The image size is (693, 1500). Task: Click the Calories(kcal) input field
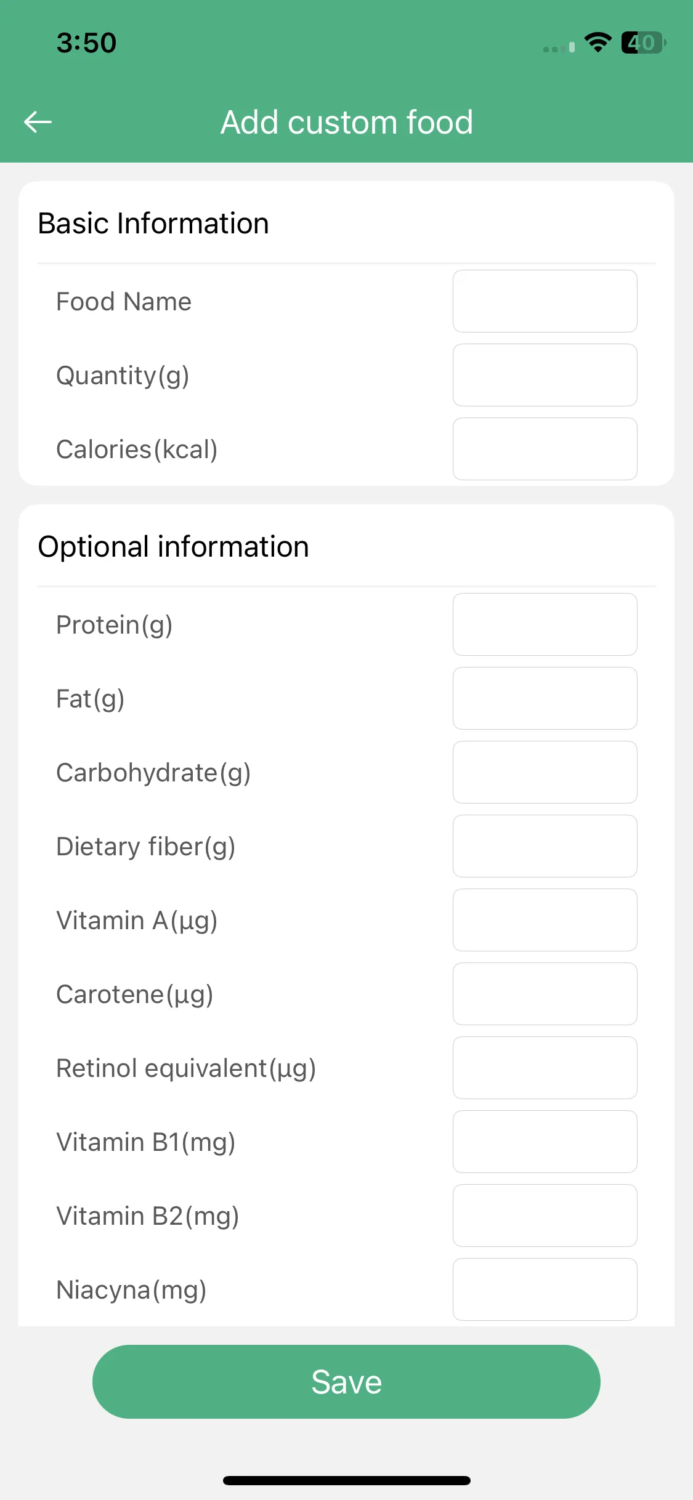[x=545, y=449]
